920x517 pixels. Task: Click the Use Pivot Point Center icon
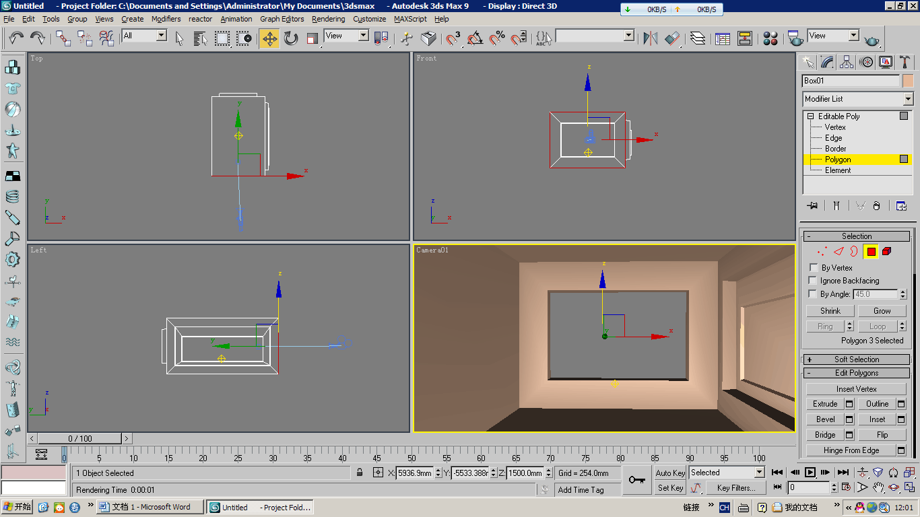381,38
